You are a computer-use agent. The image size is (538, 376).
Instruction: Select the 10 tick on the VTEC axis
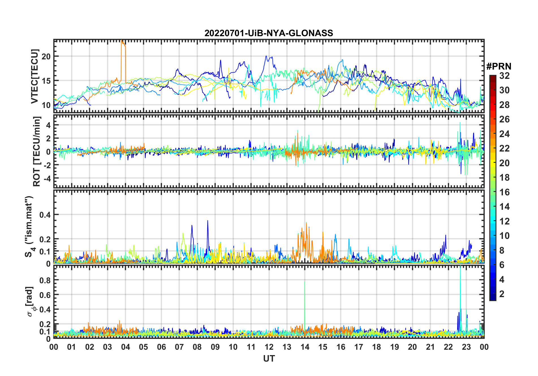[x=46, y=105]
